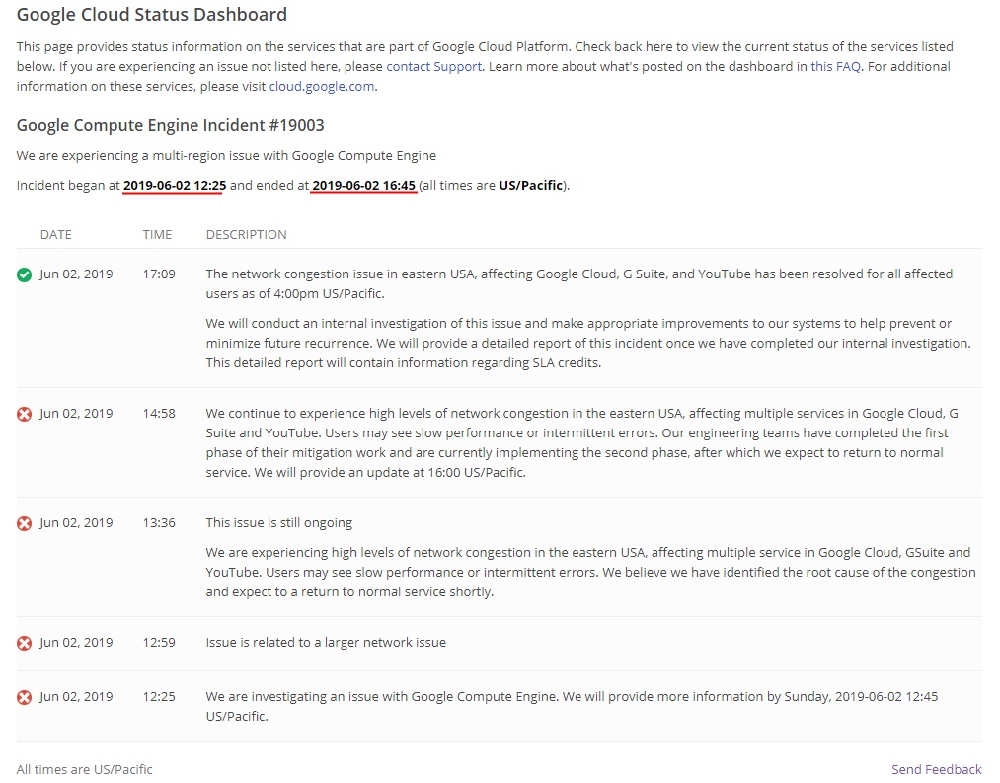The image size is (1000, 783).
Task: Click the Google Compute Engine Incident #19003 heading
Action: [170, 125]
